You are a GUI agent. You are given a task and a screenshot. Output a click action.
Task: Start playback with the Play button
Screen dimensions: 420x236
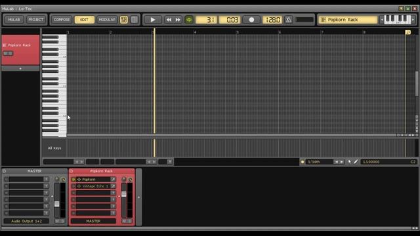(153, 20)
